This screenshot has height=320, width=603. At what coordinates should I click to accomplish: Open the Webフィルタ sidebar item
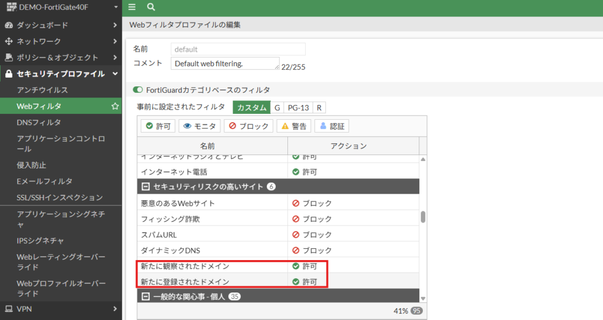(x=61, y=106)
